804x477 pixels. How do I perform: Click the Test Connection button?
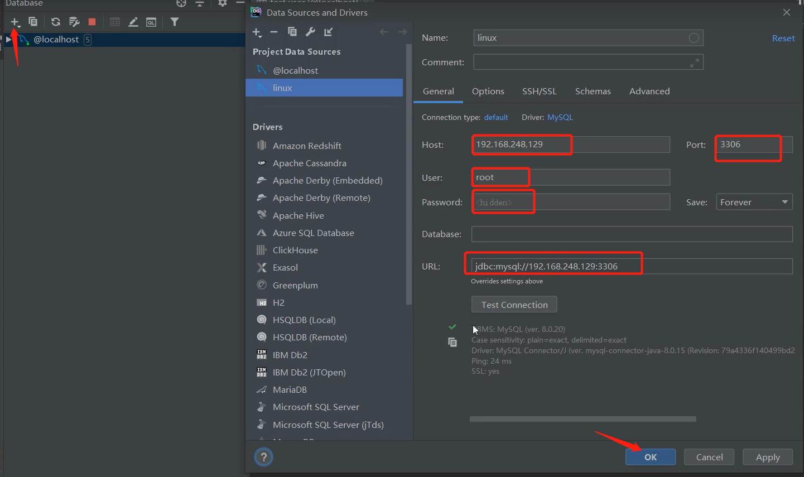(514, 305)
